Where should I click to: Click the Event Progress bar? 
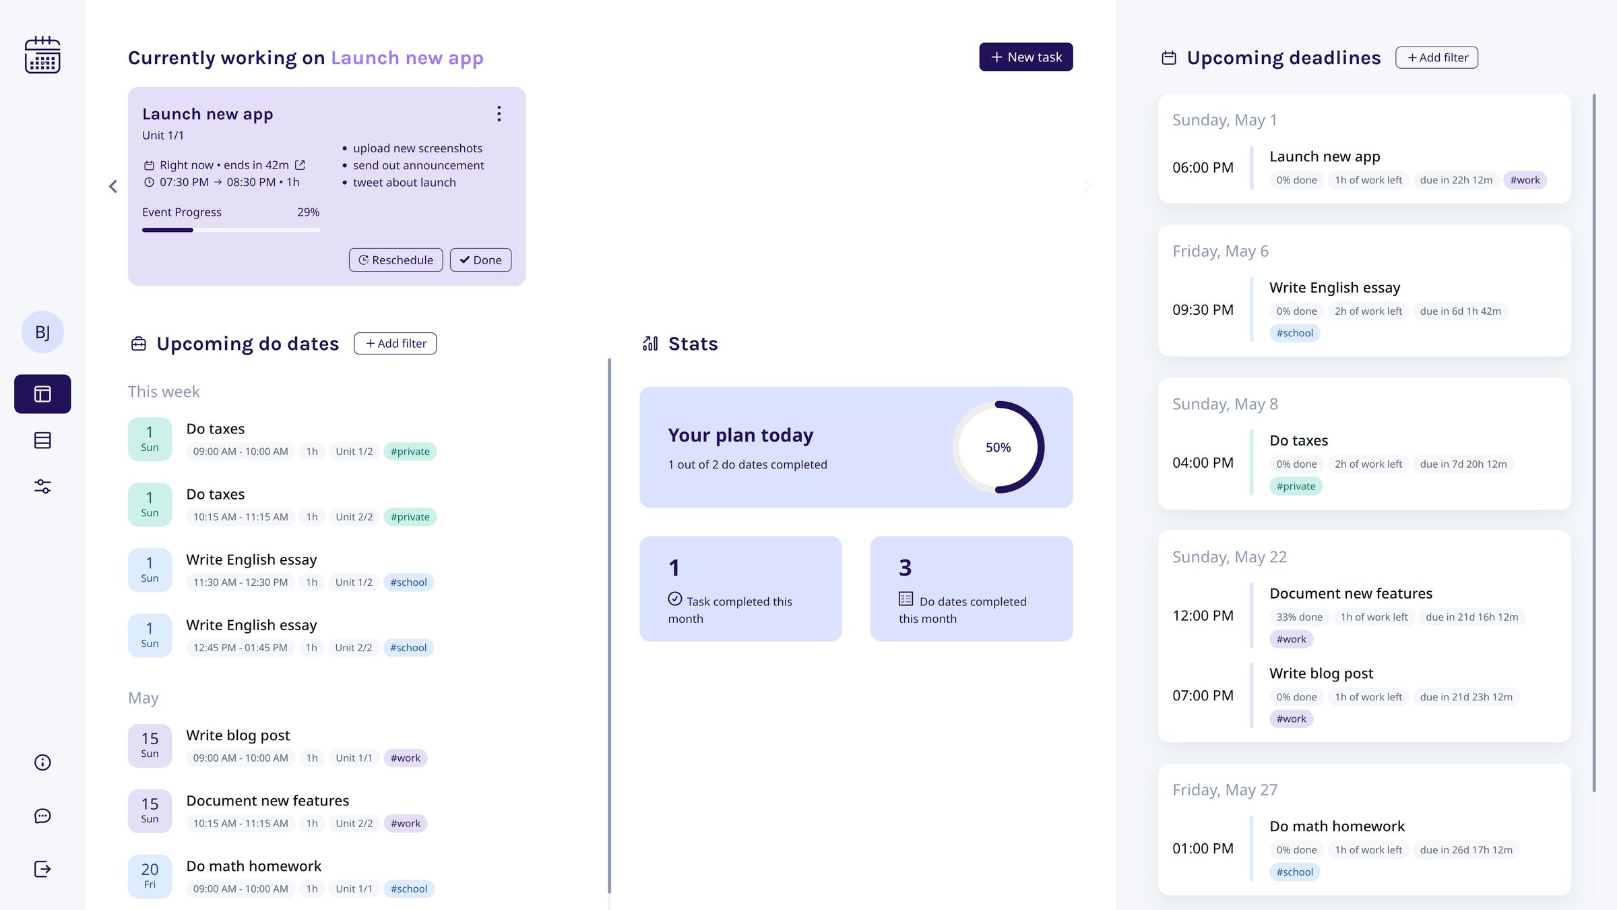pyautogui.click(x=230, y=229)
